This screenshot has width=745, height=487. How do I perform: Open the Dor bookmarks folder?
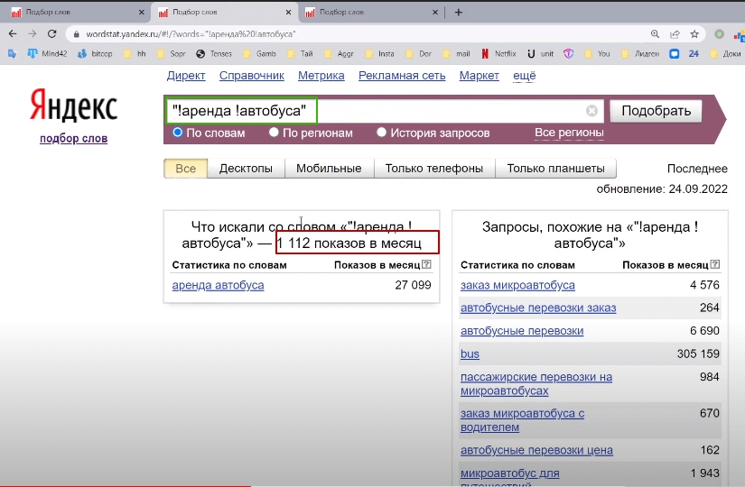point(419,53)
